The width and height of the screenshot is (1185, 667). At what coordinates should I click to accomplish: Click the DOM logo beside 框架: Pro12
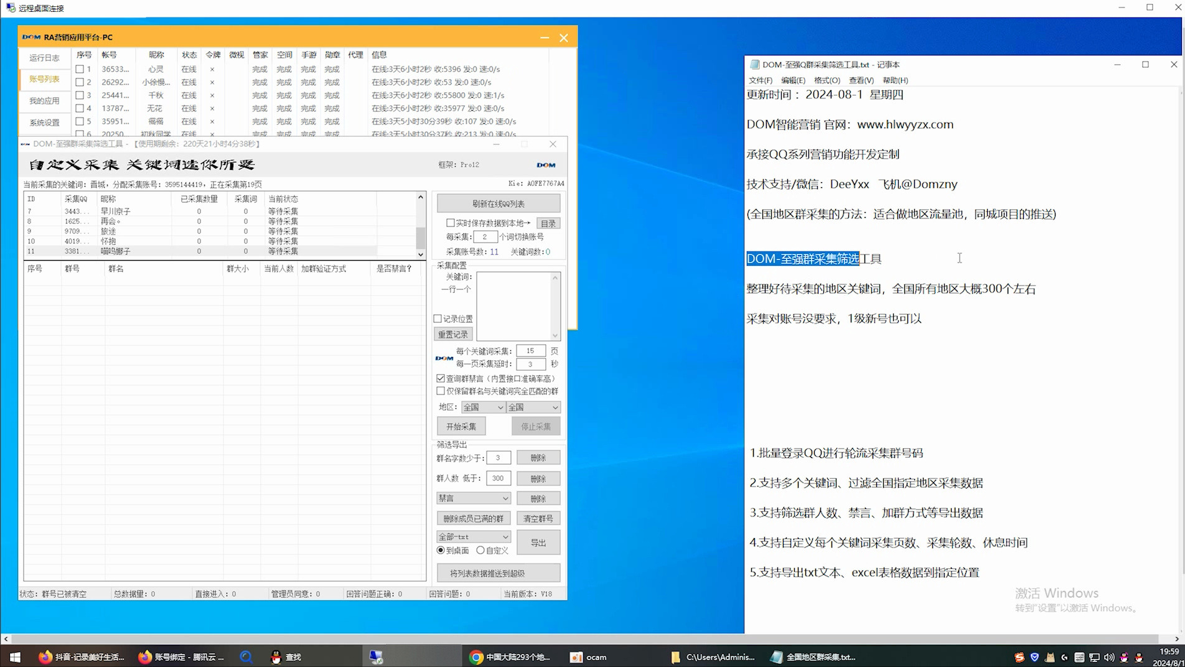coord(546,165)
